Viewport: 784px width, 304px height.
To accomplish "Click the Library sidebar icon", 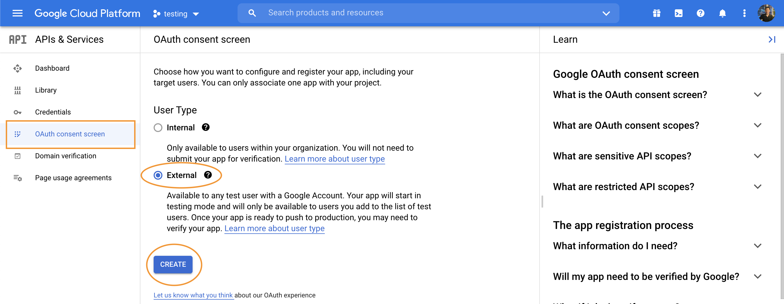I will click(x=17, y=90).
